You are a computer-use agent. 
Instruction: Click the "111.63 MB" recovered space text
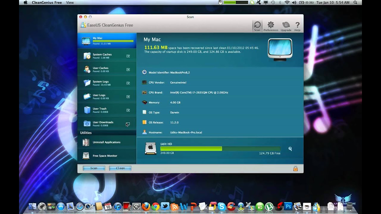tap(156, 47)
